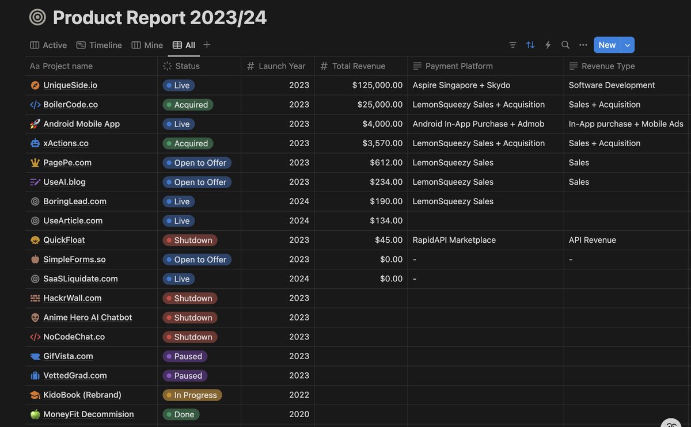Click the MoneyFit green apple icon
691x427 pixels.
coord(35,414)
